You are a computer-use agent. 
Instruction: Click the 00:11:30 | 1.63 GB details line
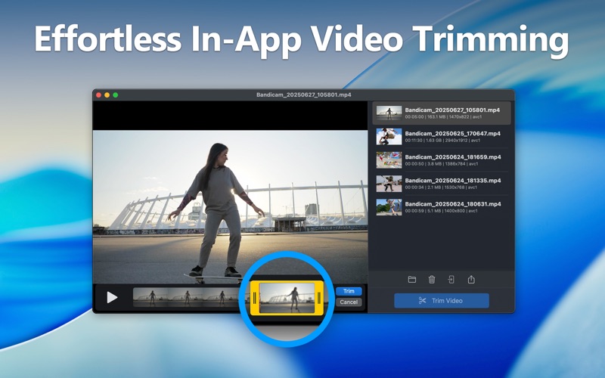click(x=442, y=141)
